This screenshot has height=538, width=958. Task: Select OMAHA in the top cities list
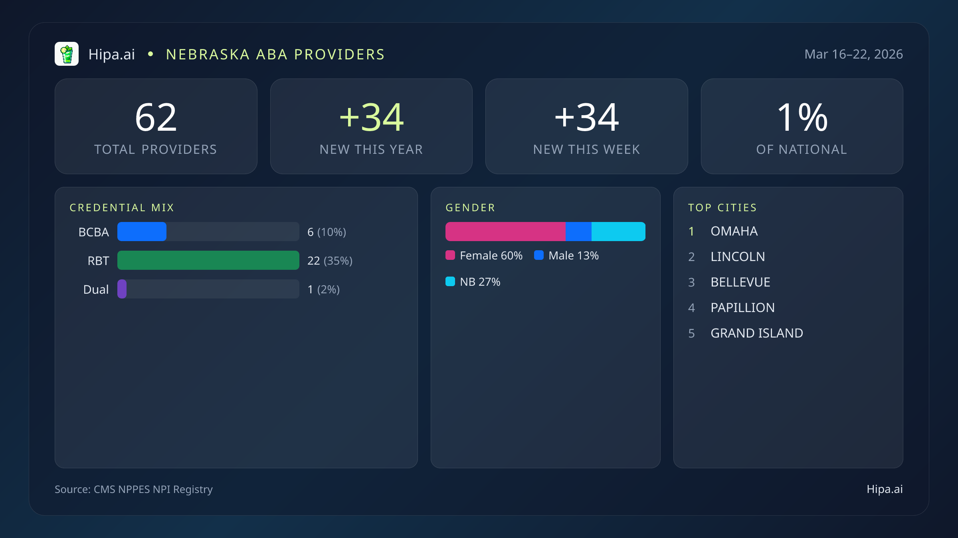coord(734,231)
